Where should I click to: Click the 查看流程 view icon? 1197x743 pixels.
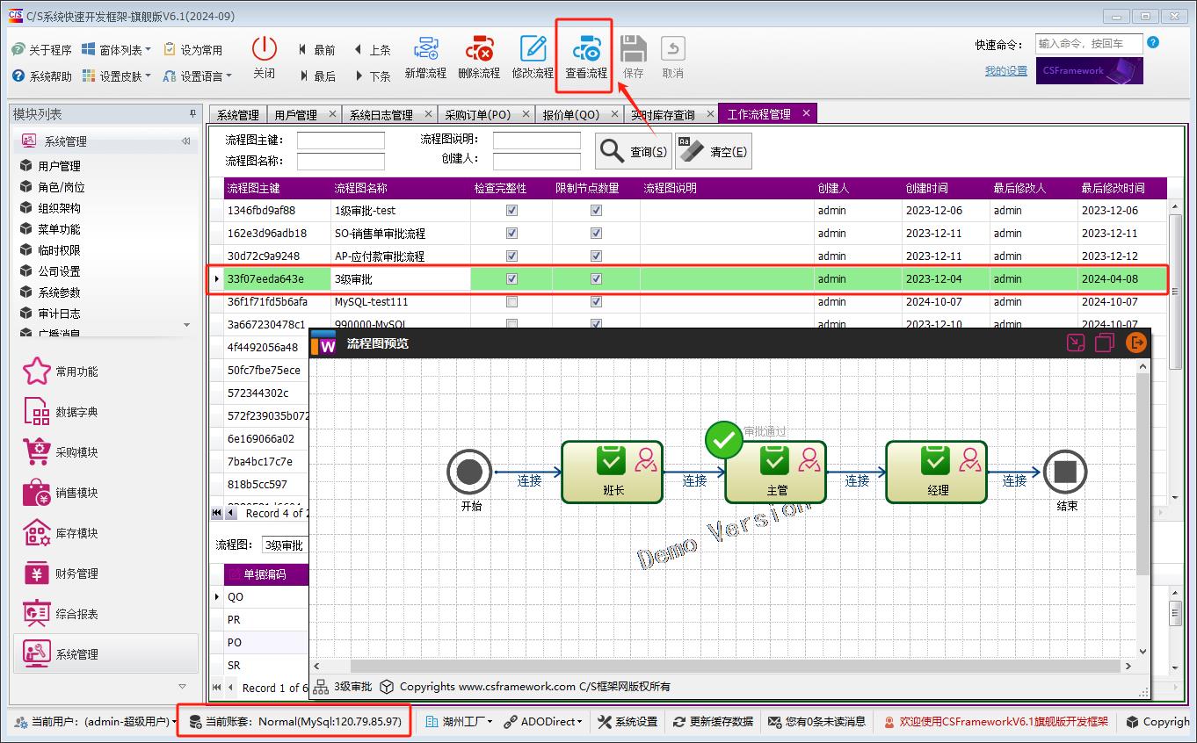pyautogui.click(x=585, y=51)
